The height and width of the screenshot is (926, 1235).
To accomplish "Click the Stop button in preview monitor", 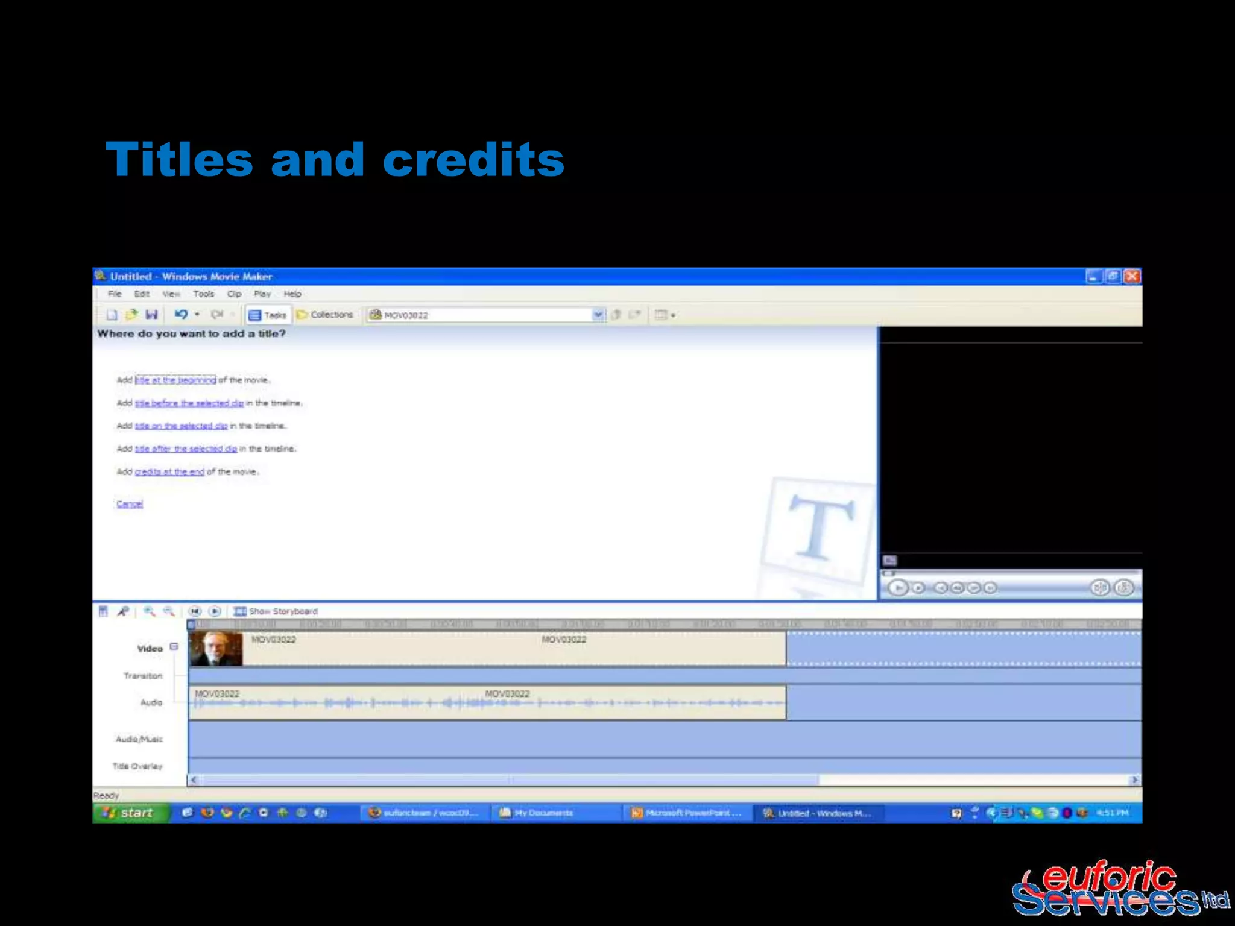I will pos(918,588).
